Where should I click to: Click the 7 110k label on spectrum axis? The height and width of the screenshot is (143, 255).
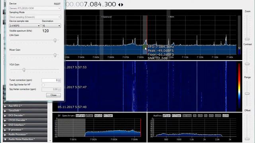[185, 57]
